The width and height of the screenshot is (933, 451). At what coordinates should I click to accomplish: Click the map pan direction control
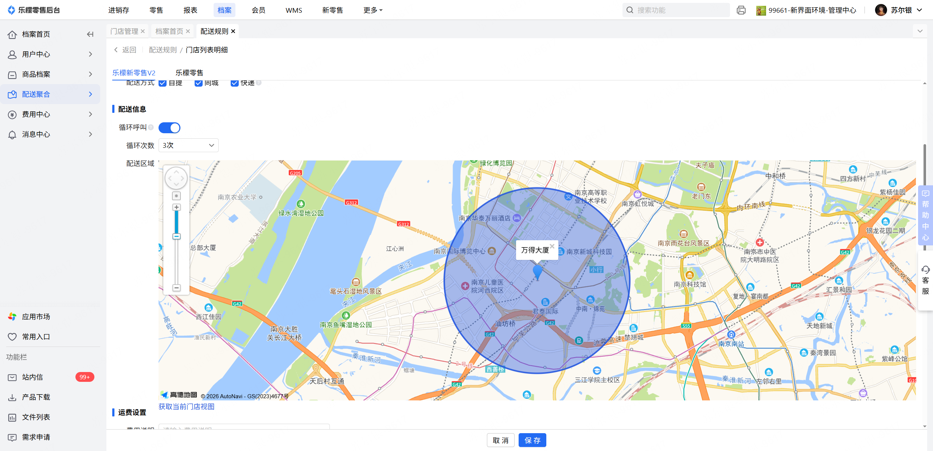tap(176, 178)
